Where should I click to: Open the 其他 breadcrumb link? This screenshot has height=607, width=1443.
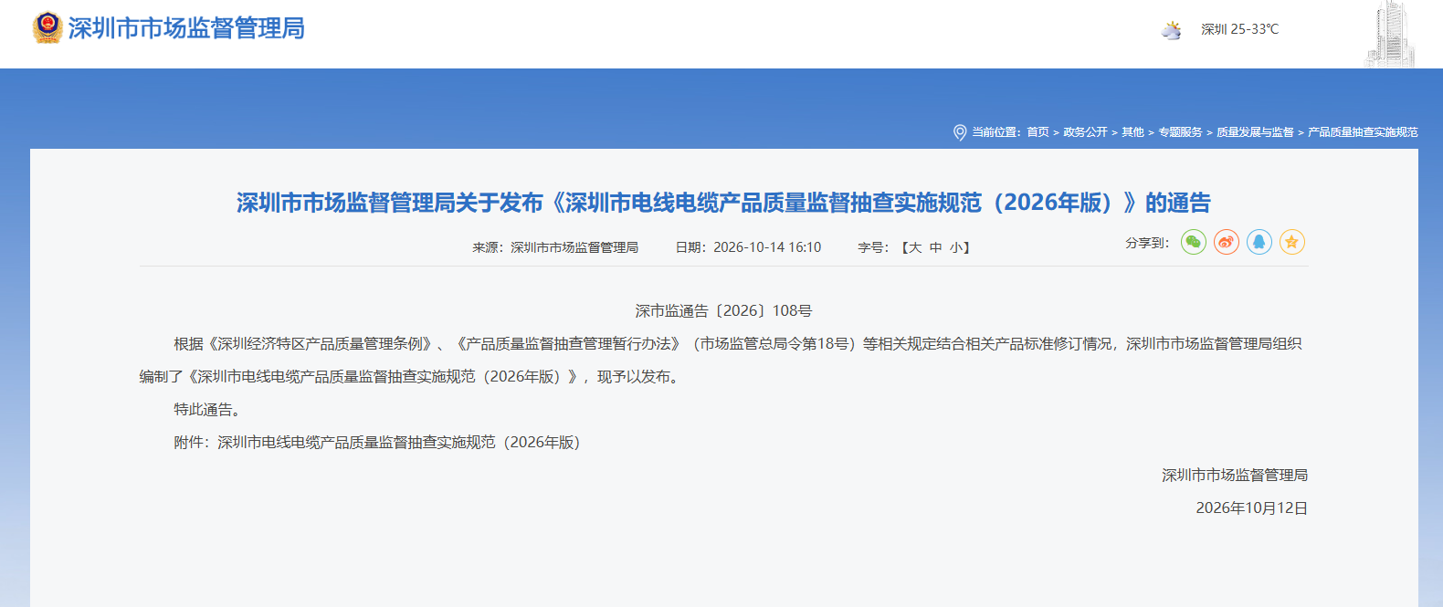pyautogui.click(x=1132, y=132)
